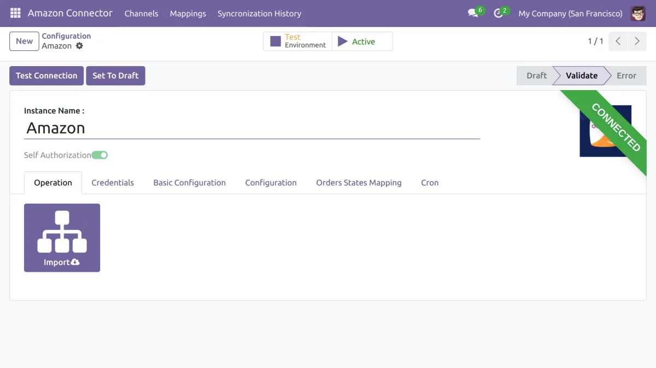Open the My Company (San Francisco) switcher
Viewport: 656px width, 368px height.
[570, 13]
